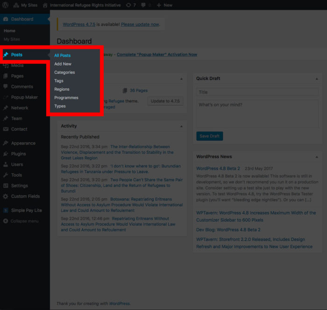Collapse the WordPress News widget
327x310 pixels.
pos(317,157)
